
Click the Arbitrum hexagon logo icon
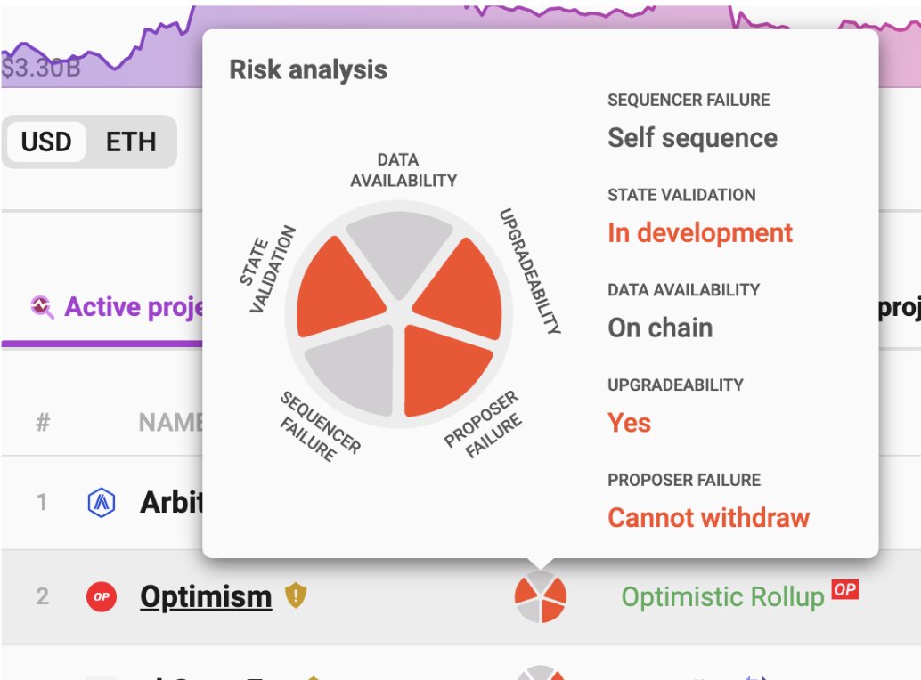(x=101, y=502)
